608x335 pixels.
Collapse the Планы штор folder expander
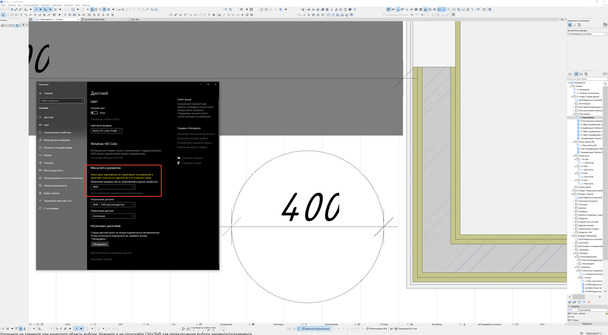[x=574, y=156]
